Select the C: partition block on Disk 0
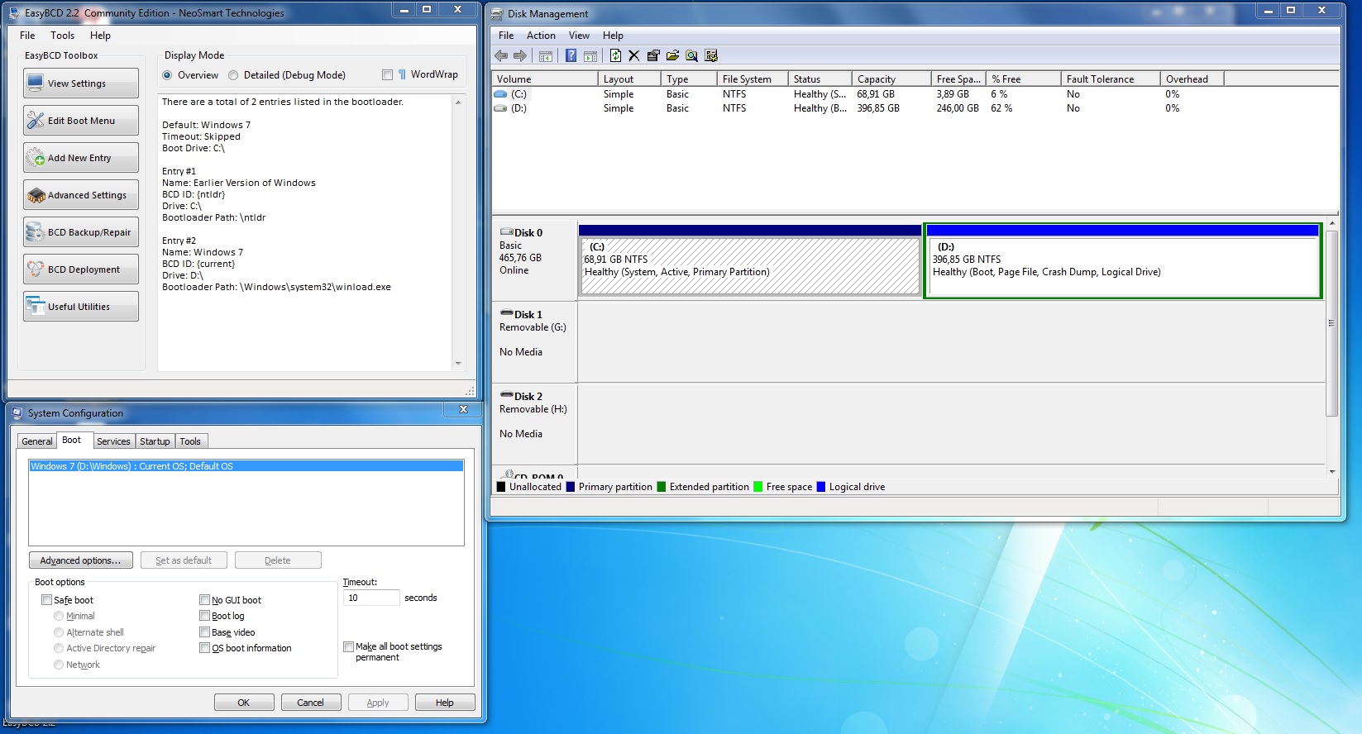 click(x=750, y=260)
